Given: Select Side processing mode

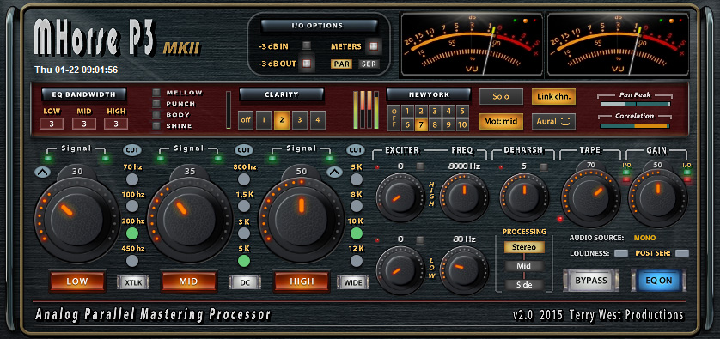Looking at the screenshot, I should pyautogui.click(x=524, y=285).
